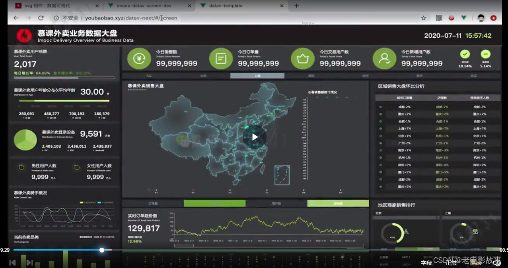Open the browser profile avatar
Viewport: 508px width, 268px height.
tap(481, 18)
